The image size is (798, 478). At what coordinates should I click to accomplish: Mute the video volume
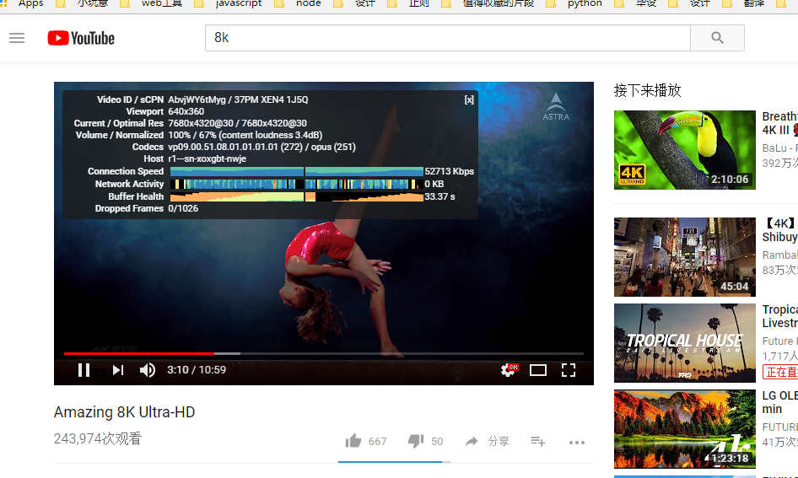[x=147, y=370]
